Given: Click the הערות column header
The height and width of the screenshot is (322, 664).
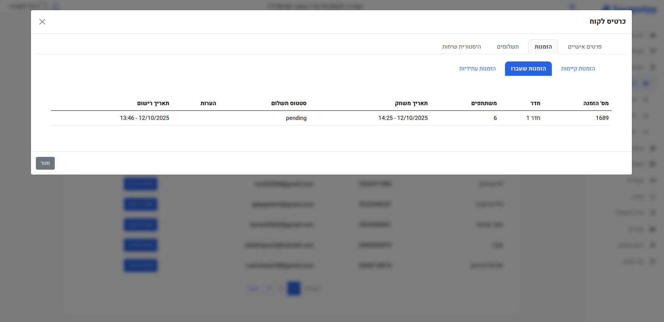Looking at the screenshot, I should 208,103.
